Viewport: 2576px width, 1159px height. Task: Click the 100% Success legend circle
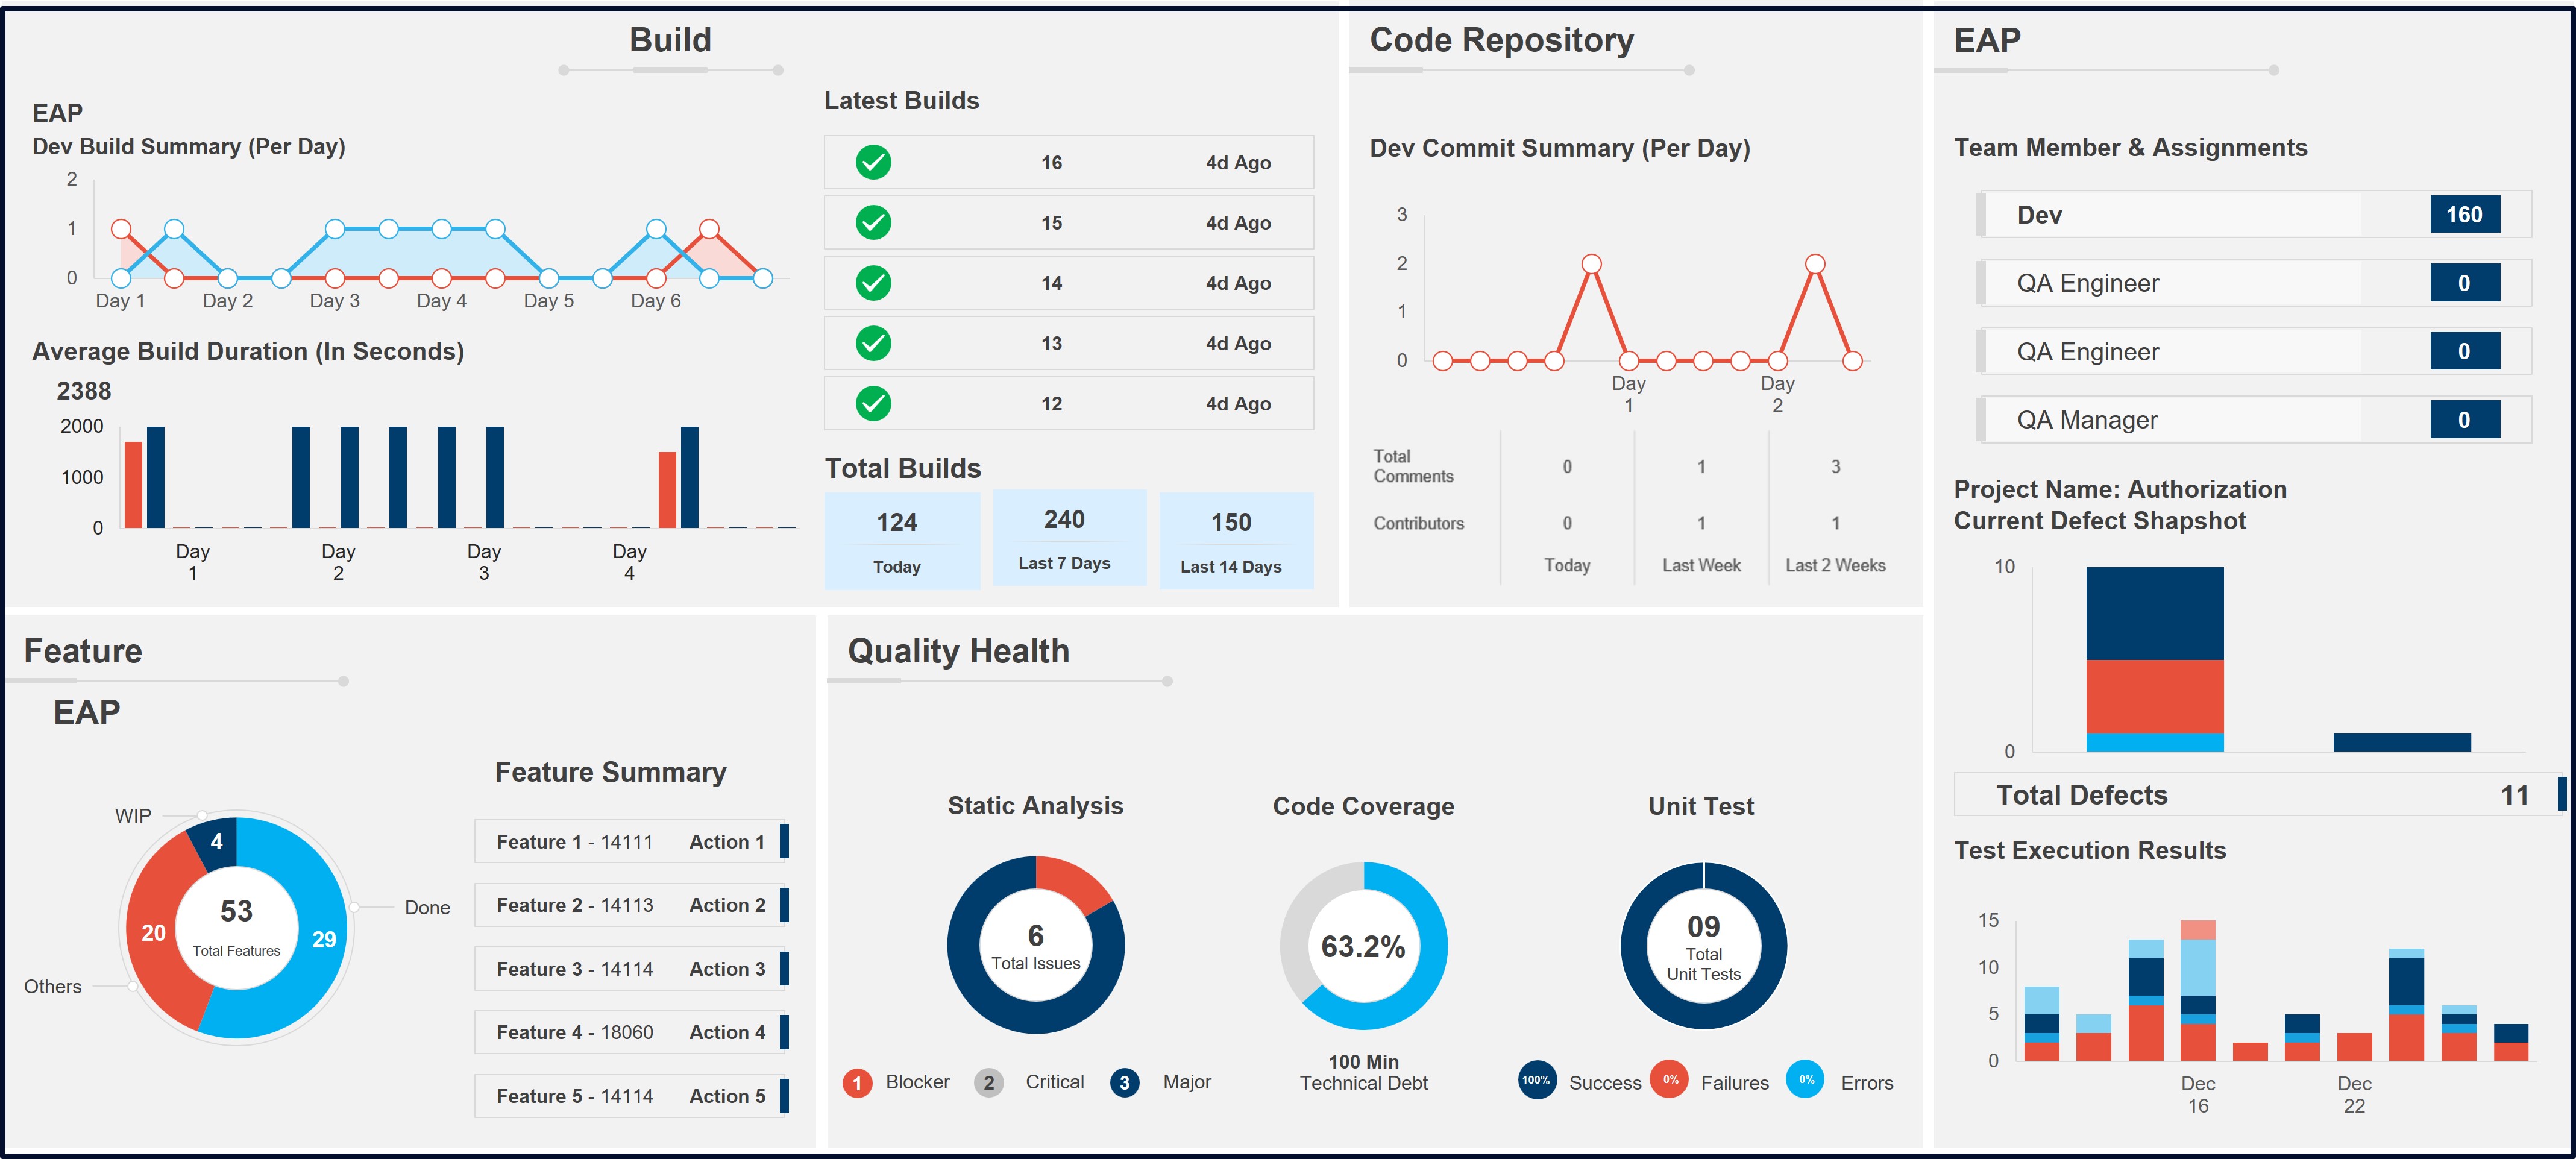point(1536,1080)
